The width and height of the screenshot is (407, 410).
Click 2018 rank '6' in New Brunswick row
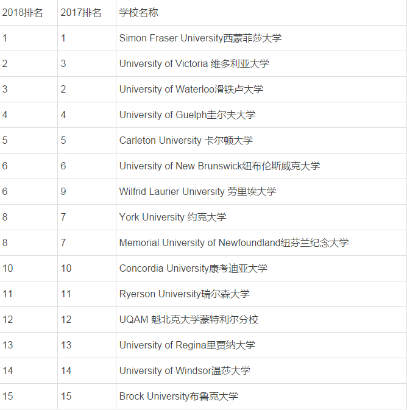[x=5, y=166]
